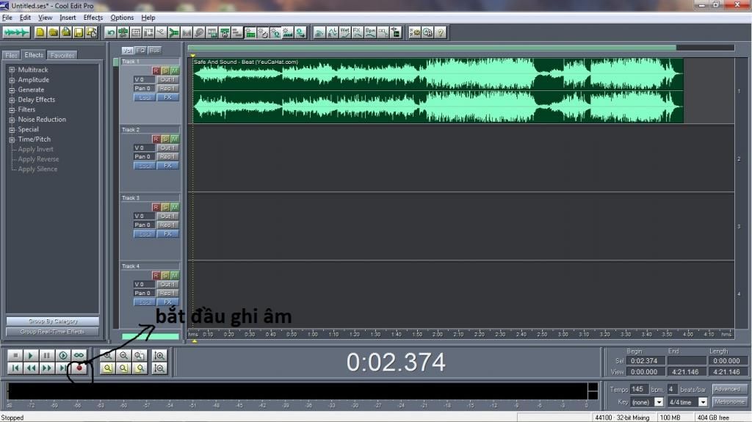Enable the Play Looped infinity button

[79, 355]
